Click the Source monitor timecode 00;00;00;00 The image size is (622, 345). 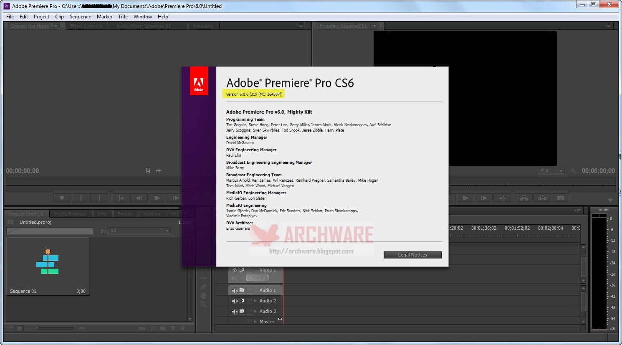(22, 171)
